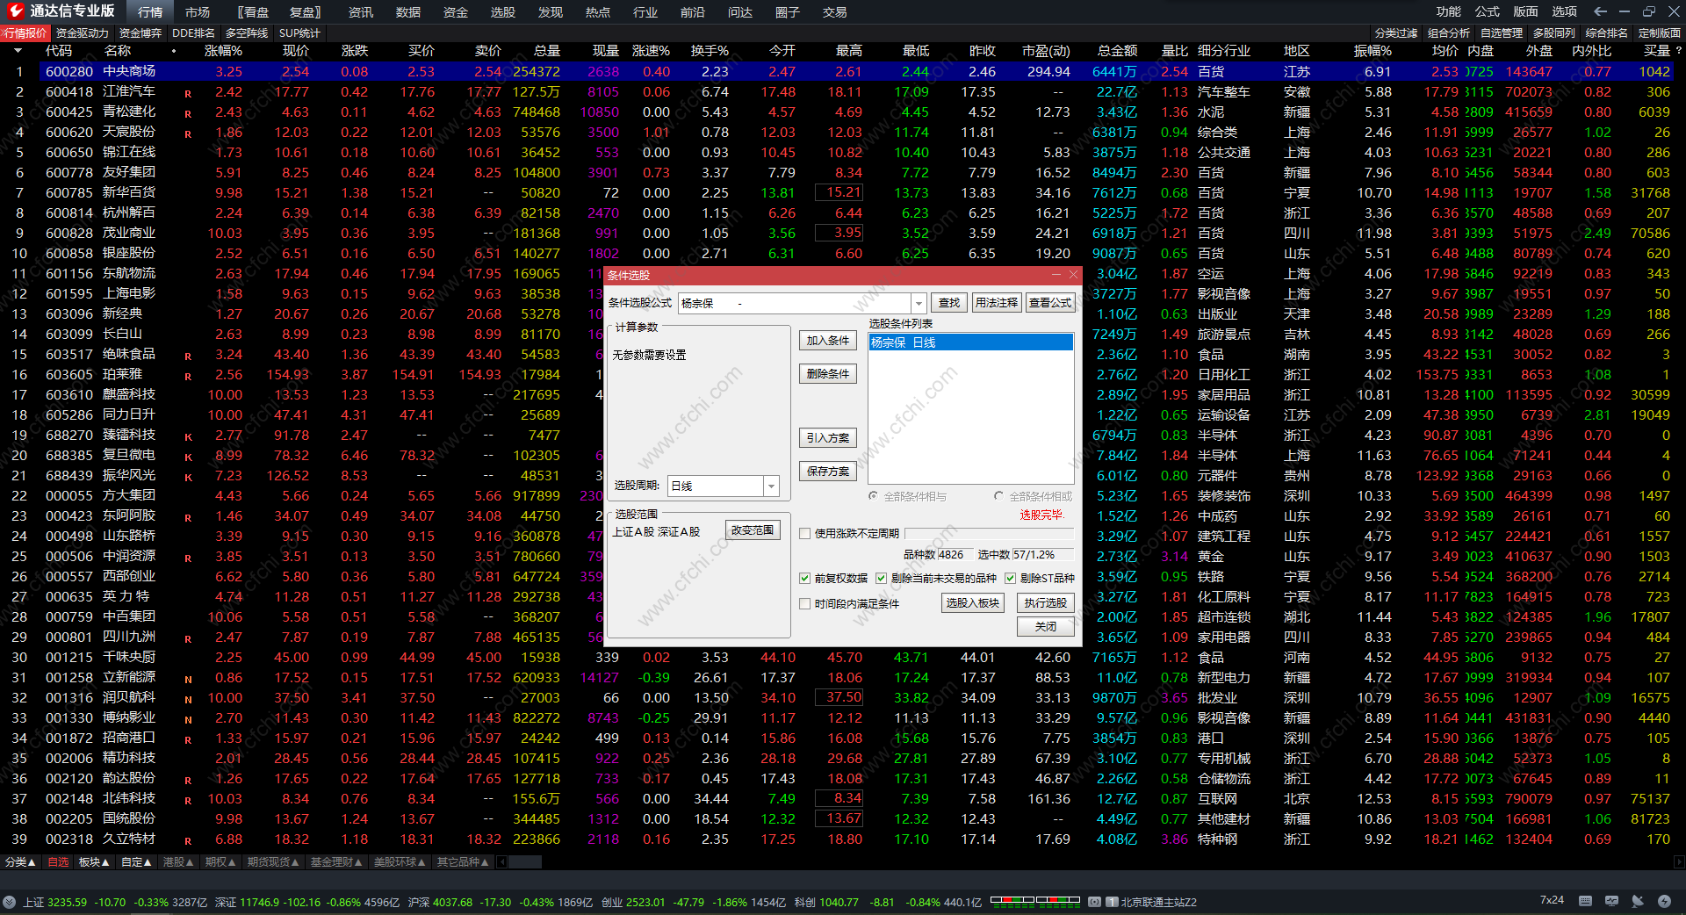
Task: Click the 加入条件 button
Action: tap(827, 341)
